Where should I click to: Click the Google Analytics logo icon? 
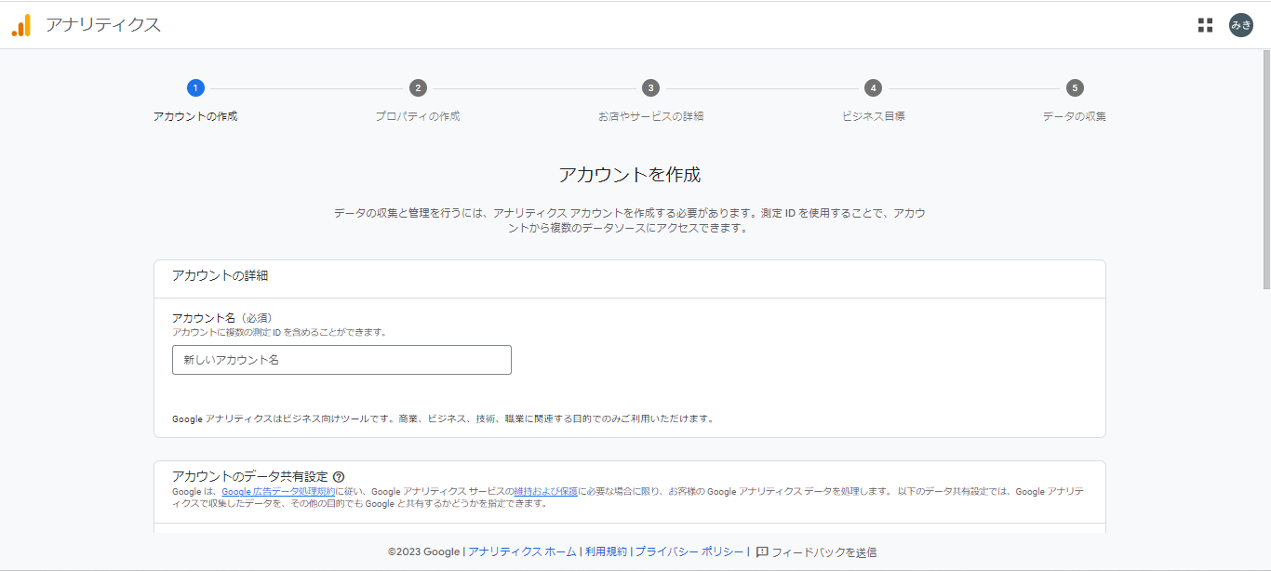click(x=21, y=25)
